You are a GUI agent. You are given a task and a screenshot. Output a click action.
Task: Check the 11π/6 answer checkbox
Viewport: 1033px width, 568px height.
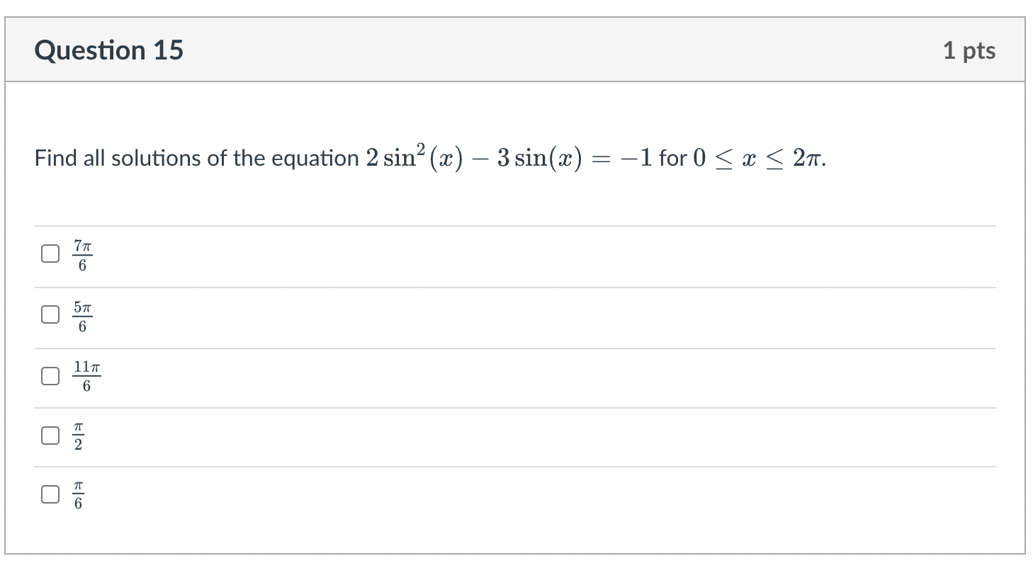49,376
